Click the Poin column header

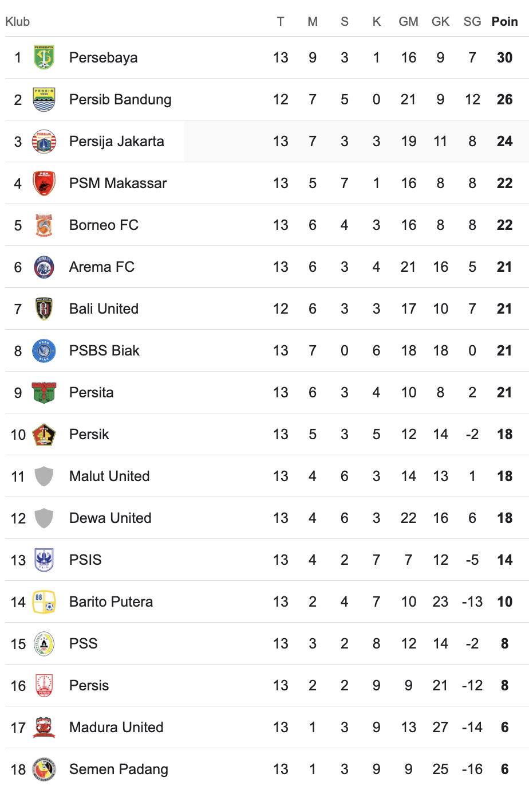coord(504,21)
